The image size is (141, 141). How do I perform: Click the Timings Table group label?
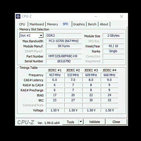point(28,68)
